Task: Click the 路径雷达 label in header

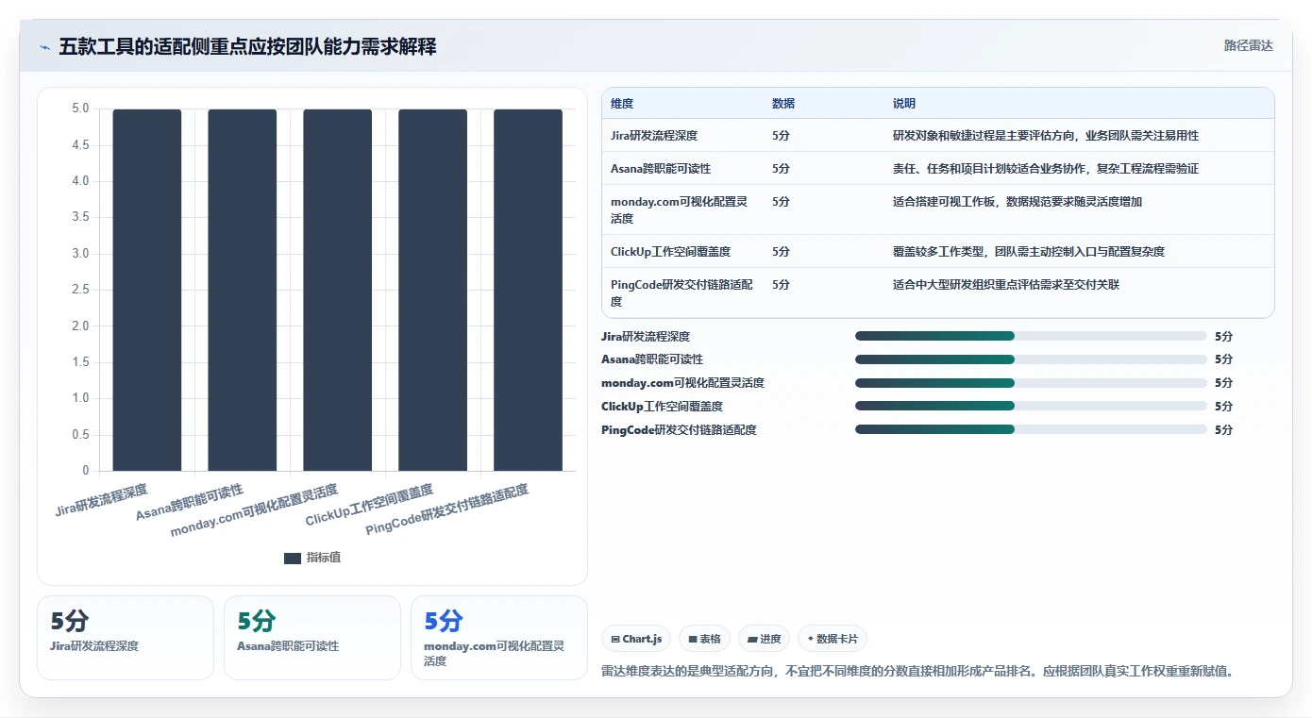Action: (1248, 45)
